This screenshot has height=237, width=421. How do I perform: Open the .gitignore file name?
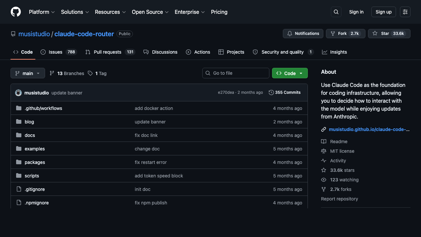[x=35, y=189]
